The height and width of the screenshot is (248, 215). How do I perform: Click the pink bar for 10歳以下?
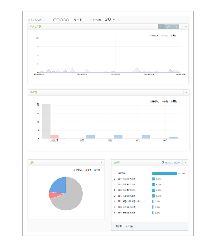click(54, 137)
